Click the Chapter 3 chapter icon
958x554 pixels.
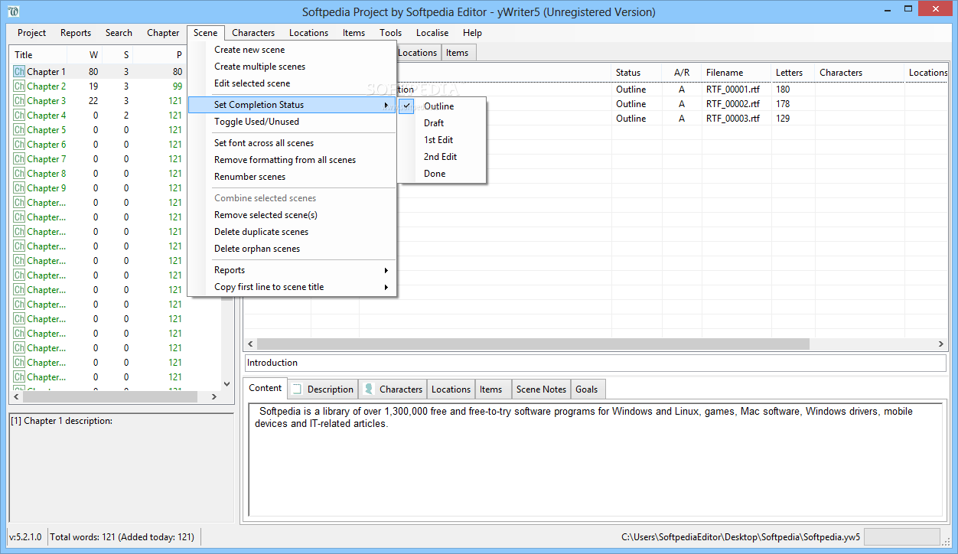pos(19,101)
